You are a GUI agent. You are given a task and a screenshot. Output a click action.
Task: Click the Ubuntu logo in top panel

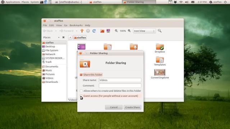point(3,2)
